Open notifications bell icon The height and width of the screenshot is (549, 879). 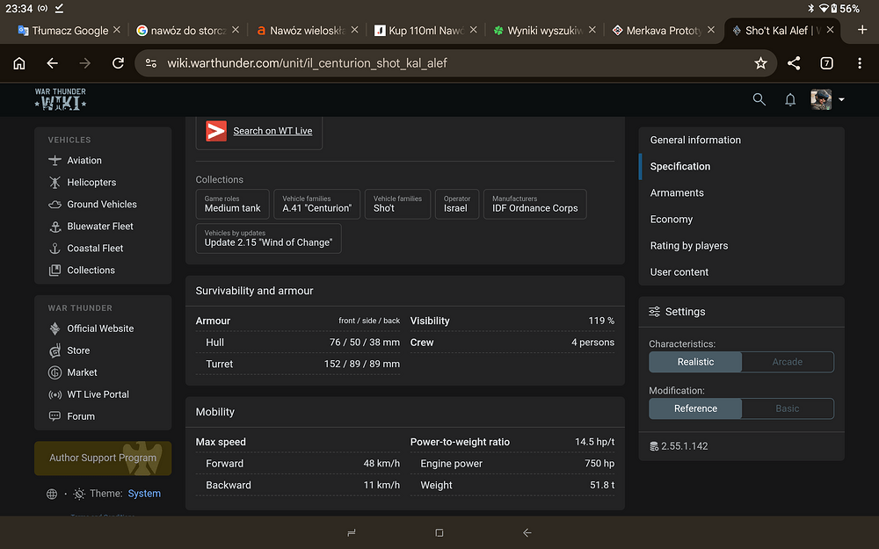coord(790,100)
